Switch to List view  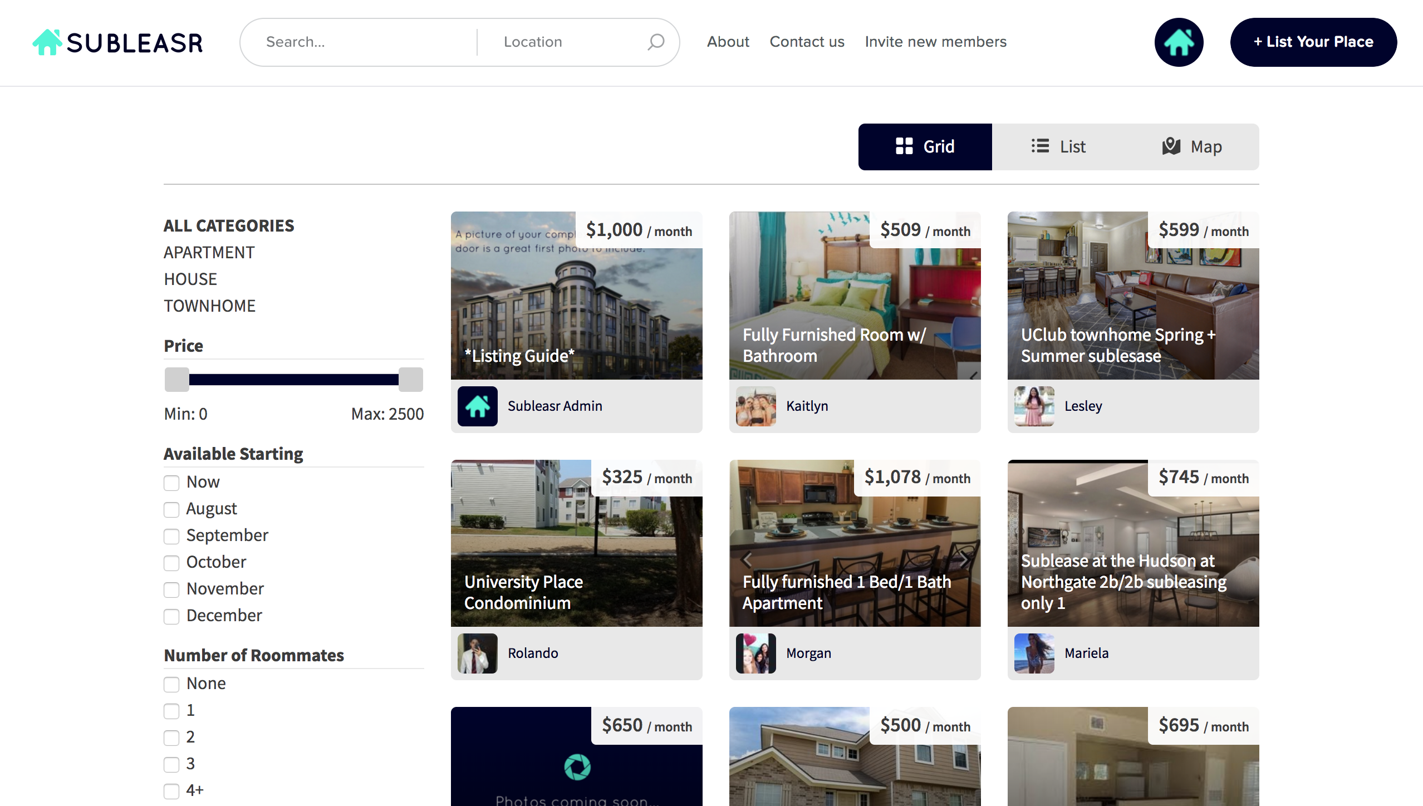(x=1058, y=147)
